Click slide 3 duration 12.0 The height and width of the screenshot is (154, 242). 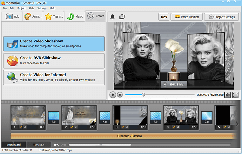(x=143, y=127)
